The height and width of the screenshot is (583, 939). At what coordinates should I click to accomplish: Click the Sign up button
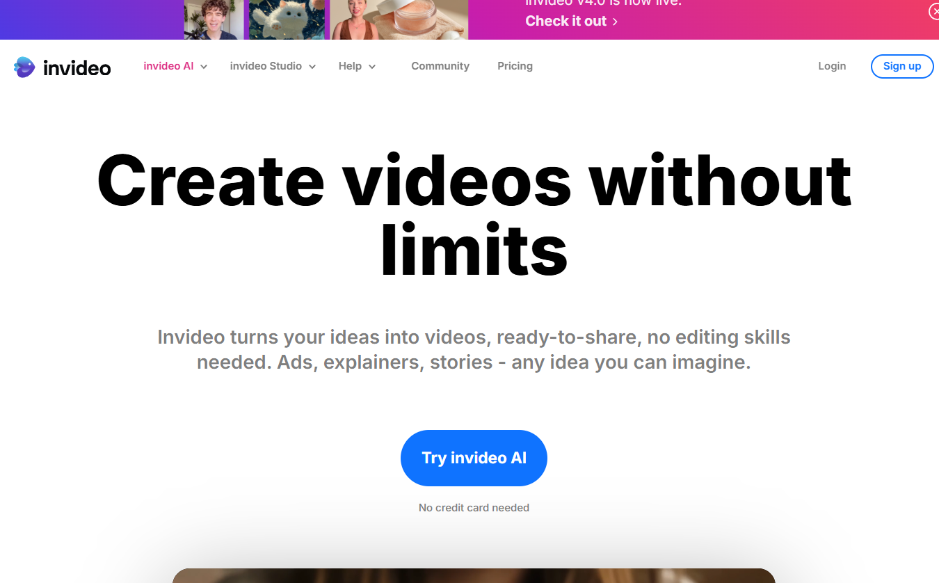[x=902, y=66]
